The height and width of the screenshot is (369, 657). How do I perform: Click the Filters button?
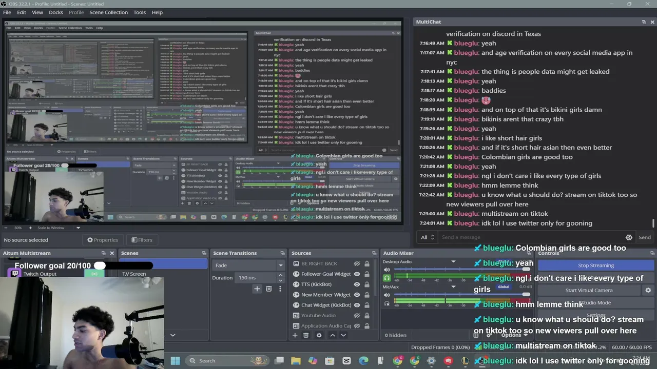pos(142,240)
